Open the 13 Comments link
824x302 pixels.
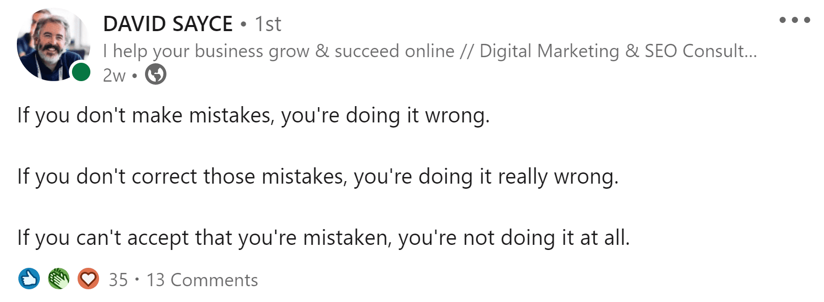point(202,280)
